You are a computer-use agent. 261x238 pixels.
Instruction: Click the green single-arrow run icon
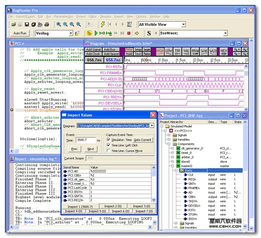pyautogui.click(x=96, y=33)
